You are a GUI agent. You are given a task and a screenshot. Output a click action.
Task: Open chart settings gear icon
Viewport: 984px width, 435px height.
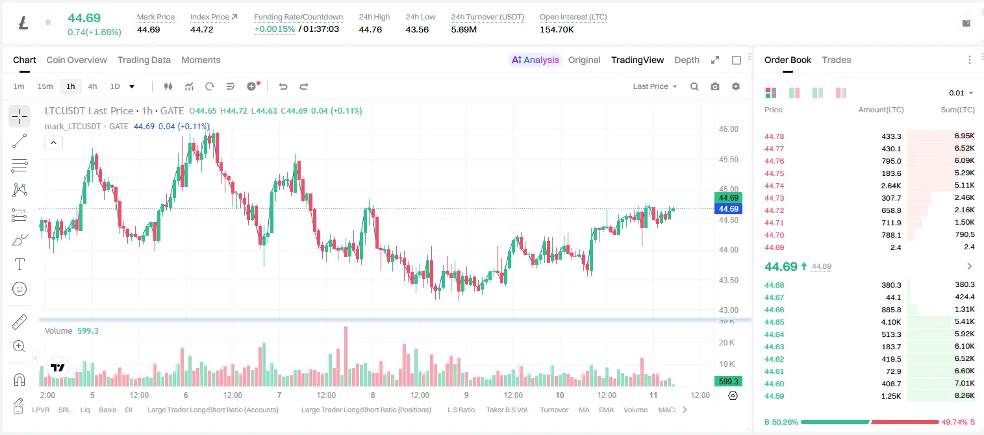pyautogui.click(x=736, y=86)
